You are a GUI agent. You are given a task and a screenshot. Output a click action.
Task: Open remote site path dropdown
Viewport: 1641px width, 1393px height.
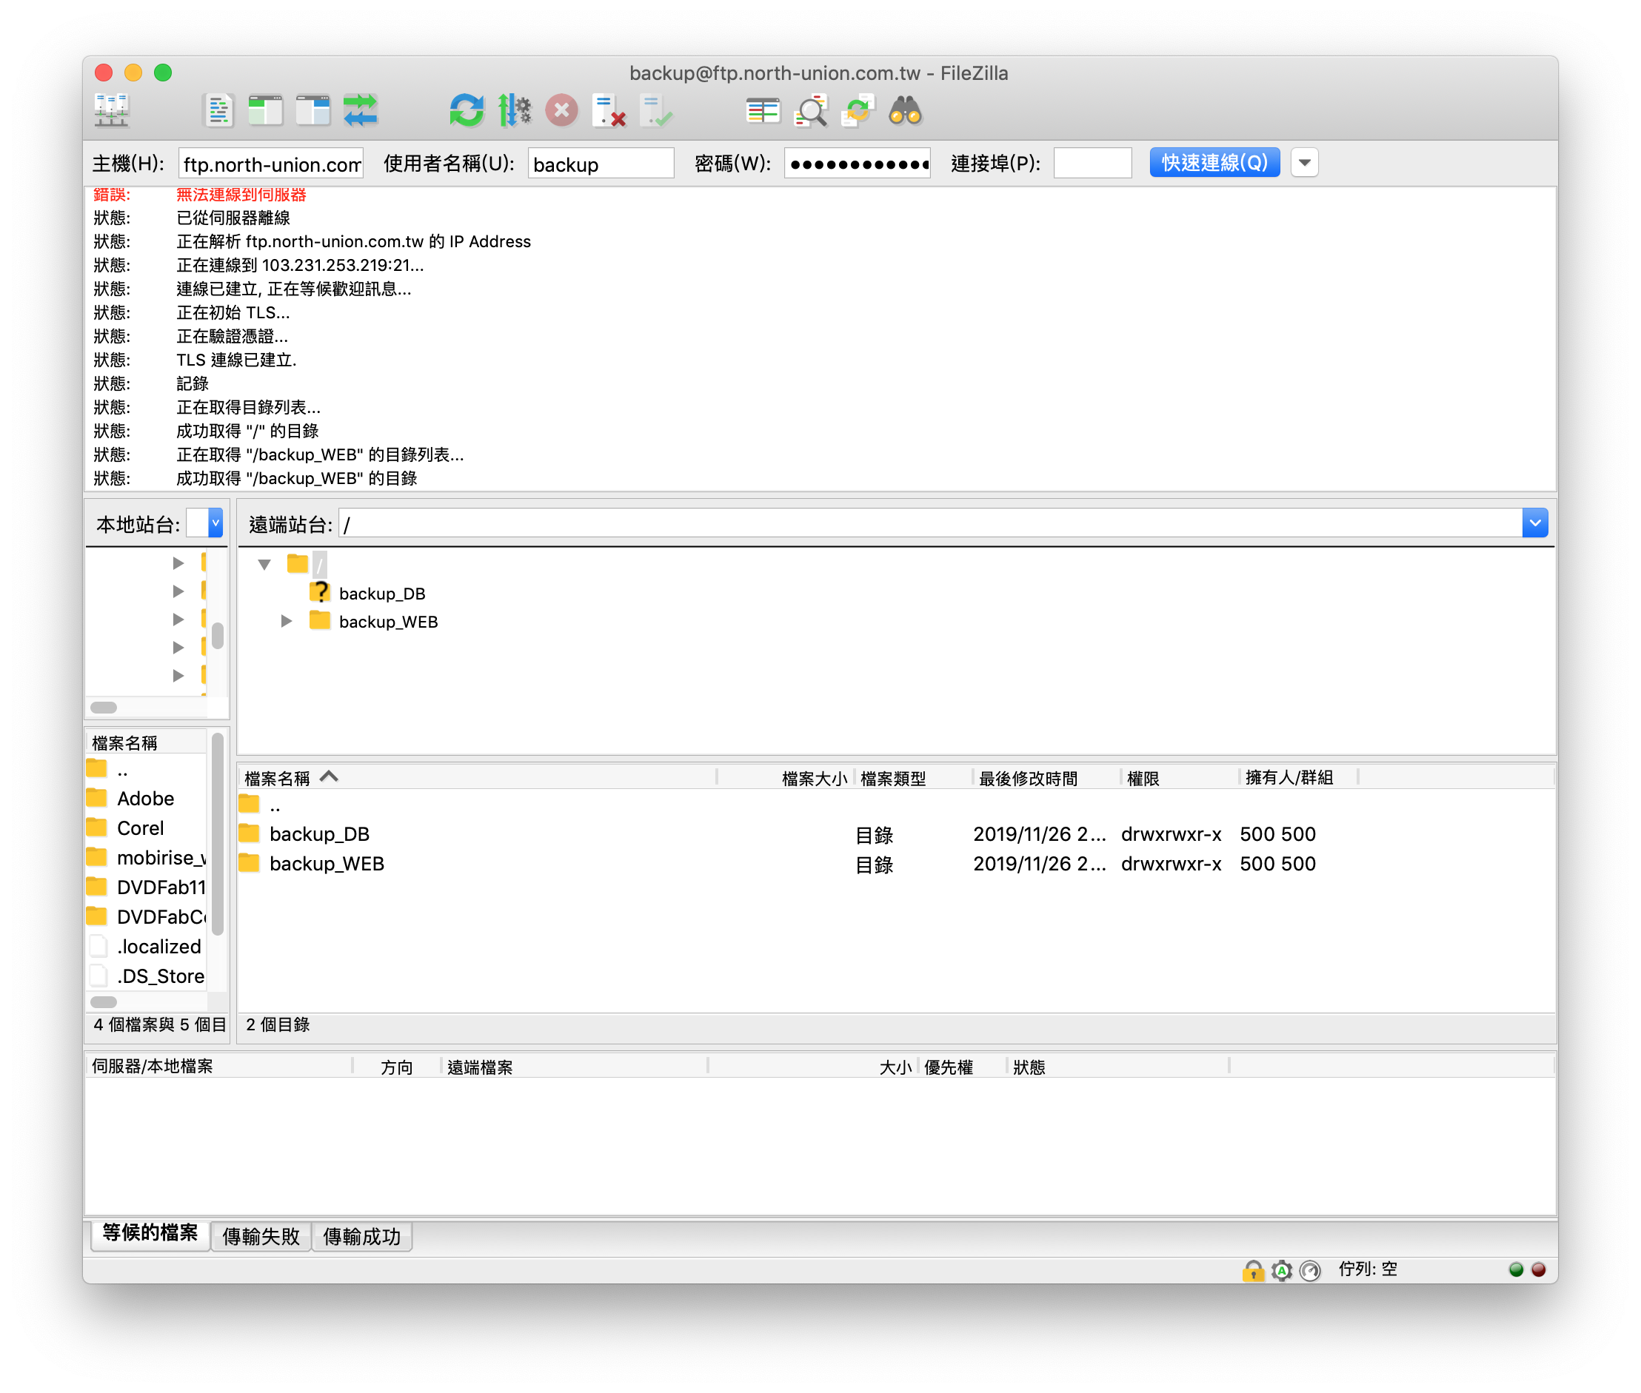tap(1534, 523)
